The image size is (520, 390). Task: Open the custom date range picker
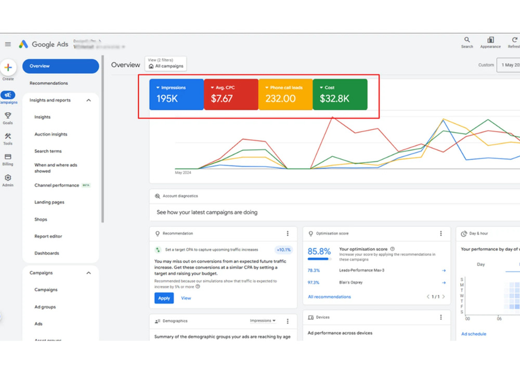[x=509, y=65]
